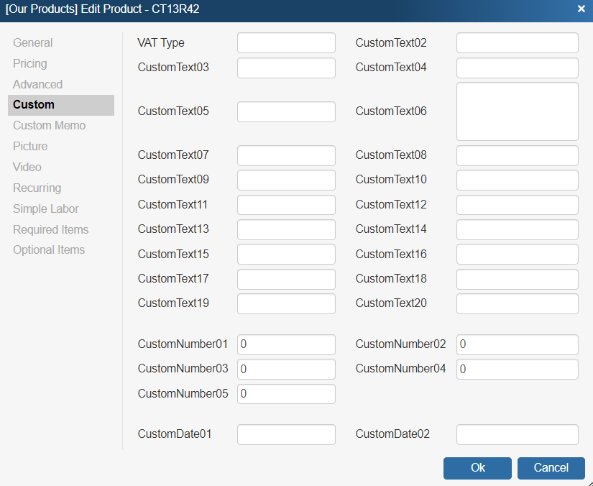Click the Ok button
This screenshot has width=593, height=486.
[477, 468]
